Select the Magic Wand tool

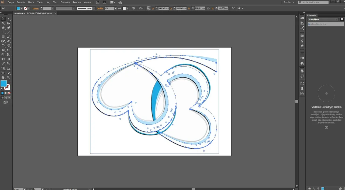point(3,23)
